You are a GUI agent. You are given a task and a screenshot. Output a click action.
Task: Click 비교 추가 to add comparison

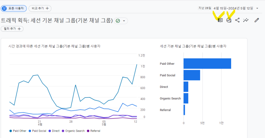[x=40, y=9]
